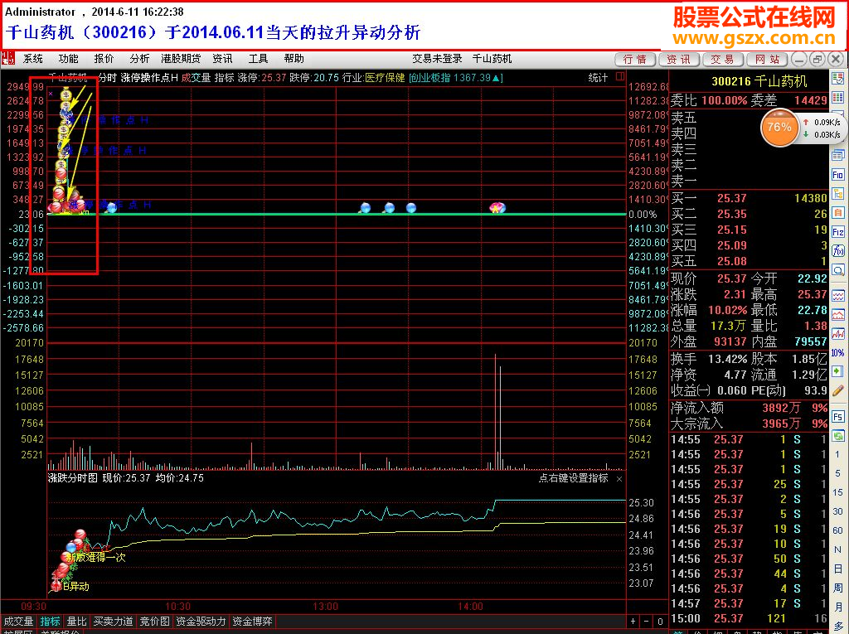Screen dimensions: 849x634
Task: Open the 报价 menu
Action: coord(104,59)
